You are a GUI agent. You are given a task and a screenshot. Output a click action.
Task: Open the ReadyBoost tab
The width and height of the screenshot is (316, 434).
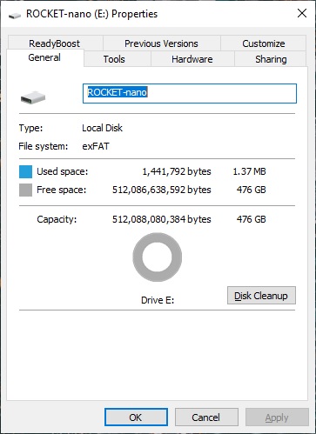tap(55, 43)
